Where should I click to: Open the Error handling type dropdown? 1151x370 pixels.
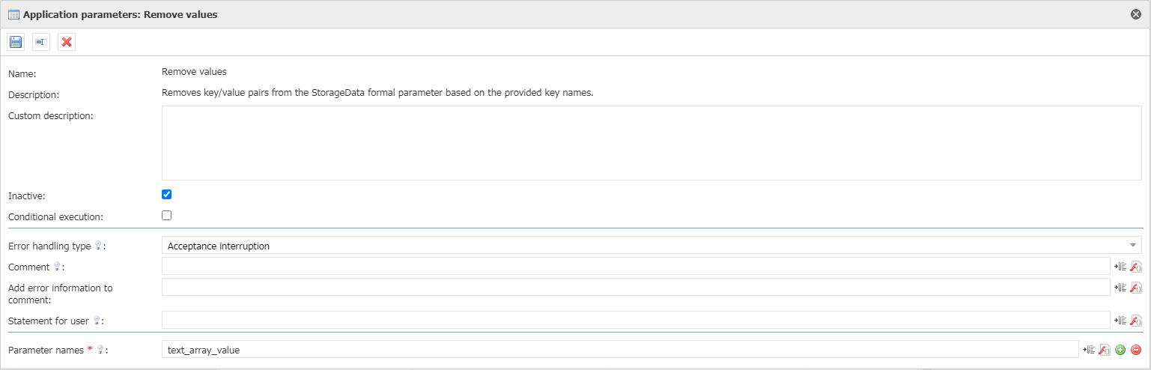652,245
